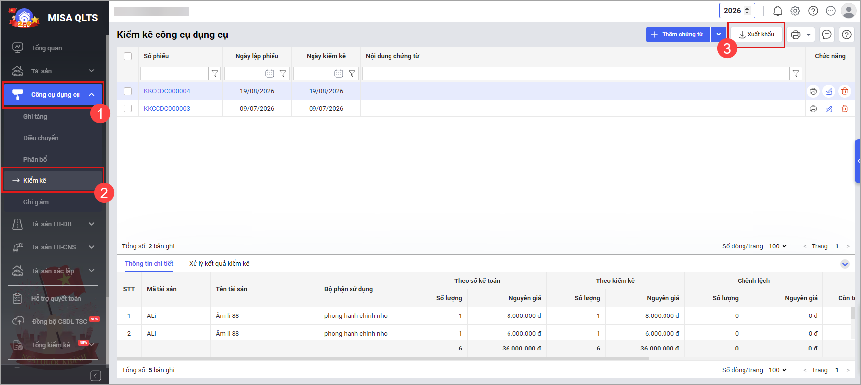Image resolution: width=861 pixels, height=385 pixels.
Task: Tick checkbox for voucher KKCCDC000004
Action: click(x=128, y=91)
